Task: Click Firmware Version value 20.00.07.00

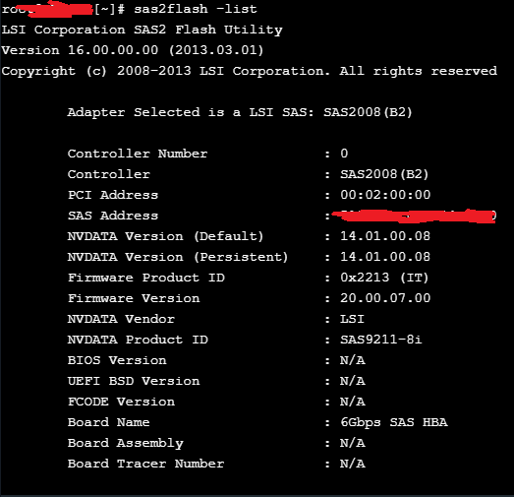Action: click(x=385, y=298)
